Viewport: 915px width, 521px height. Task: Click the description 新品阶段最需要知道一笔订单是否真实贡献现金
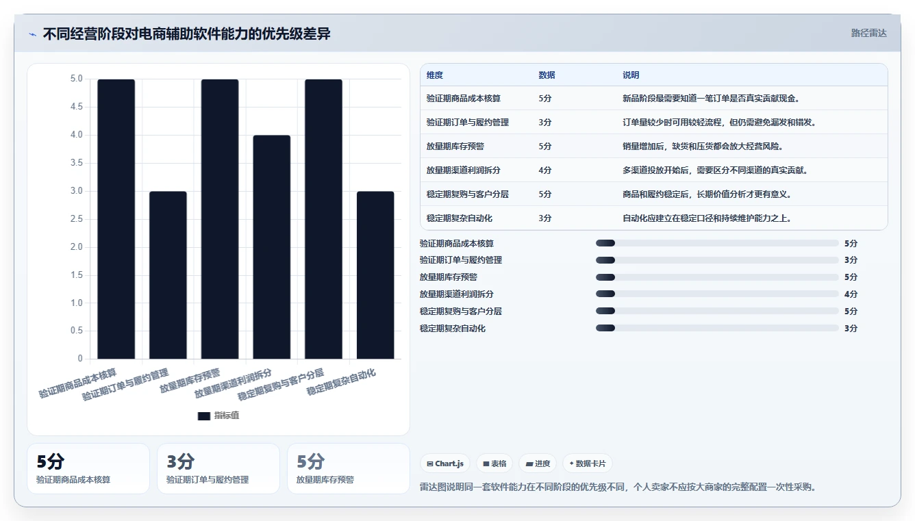pyautogui.click(x=712, y=99)
